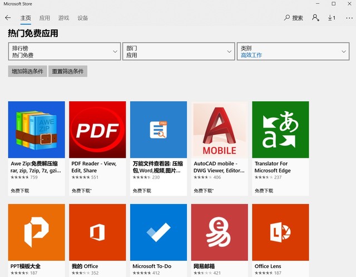Open the Microsoft To-Do app icon
This screenshot has height=277, width=356.
click(x=159, y=233)
